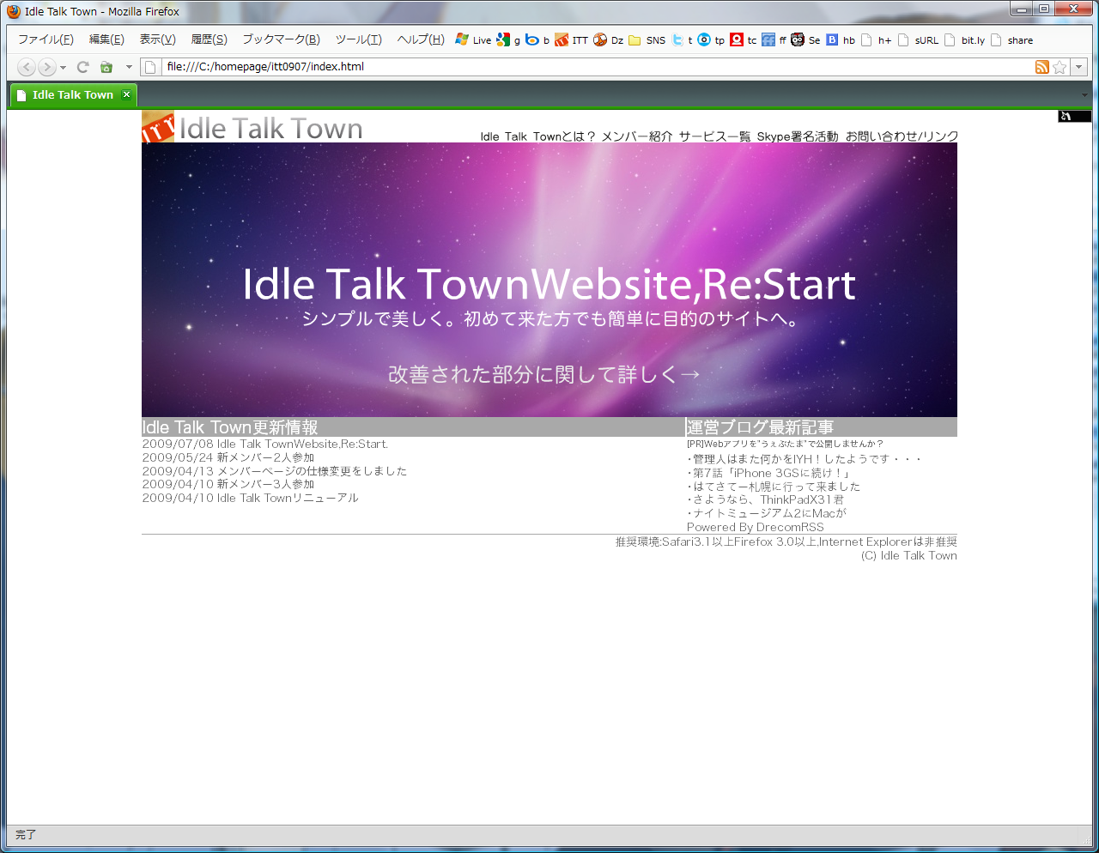Open the お問い合わせ/リンク nav link
The image size is (1099, 853).
pos(902,136)
